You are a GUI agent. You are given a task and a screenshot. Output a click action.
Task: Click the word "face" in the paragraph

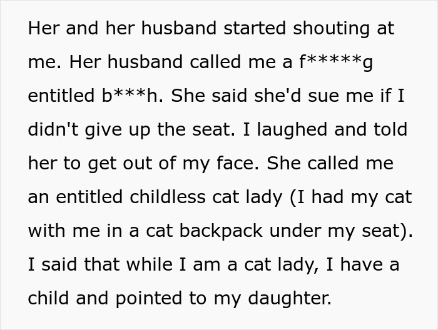(237, 163)
